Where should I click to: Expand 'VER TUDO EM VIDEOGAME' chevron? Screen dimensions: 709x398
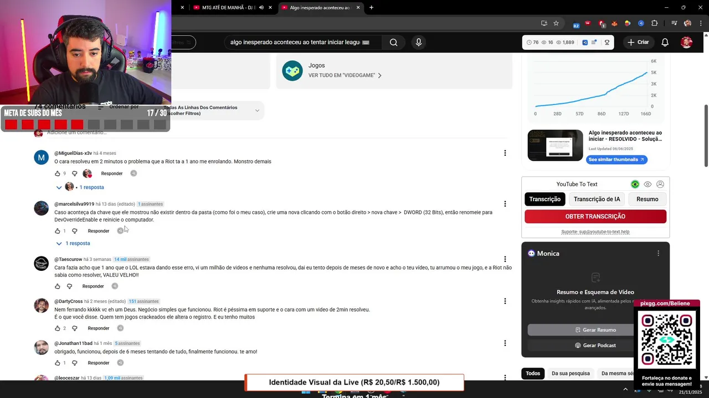[379, 75]
